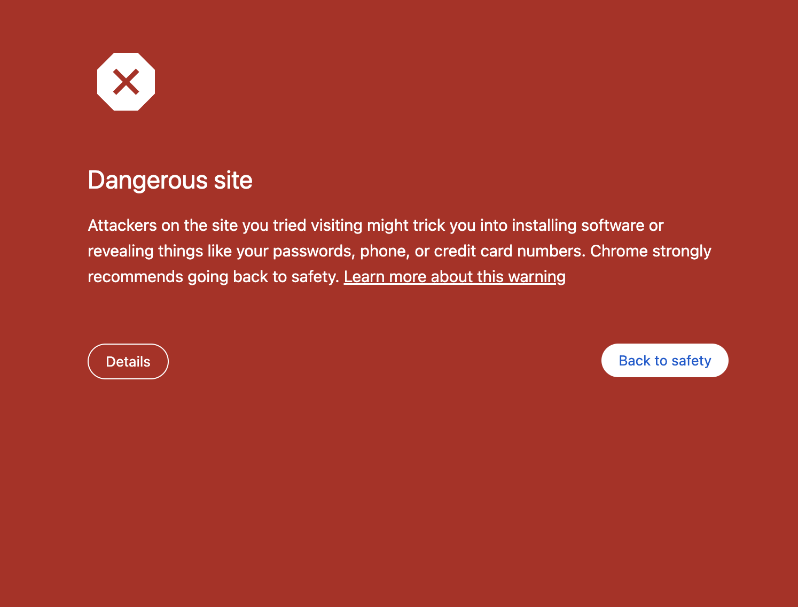Click the word "software" in the first line
This screenshot has width=798, height=607.
tap(613, 225)
